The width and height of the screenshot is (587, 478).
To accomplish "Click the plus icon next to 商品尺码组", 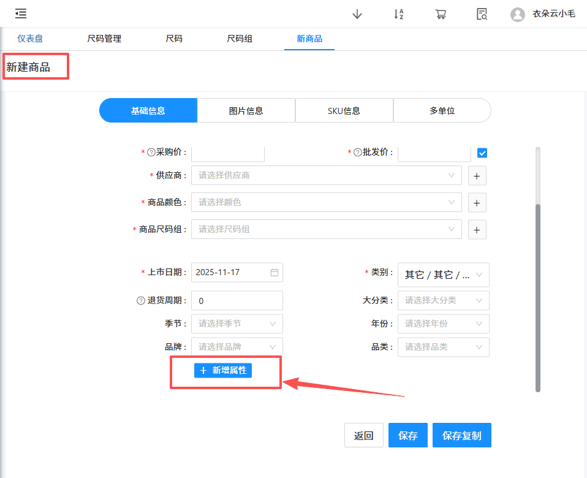I will point(477,229).
